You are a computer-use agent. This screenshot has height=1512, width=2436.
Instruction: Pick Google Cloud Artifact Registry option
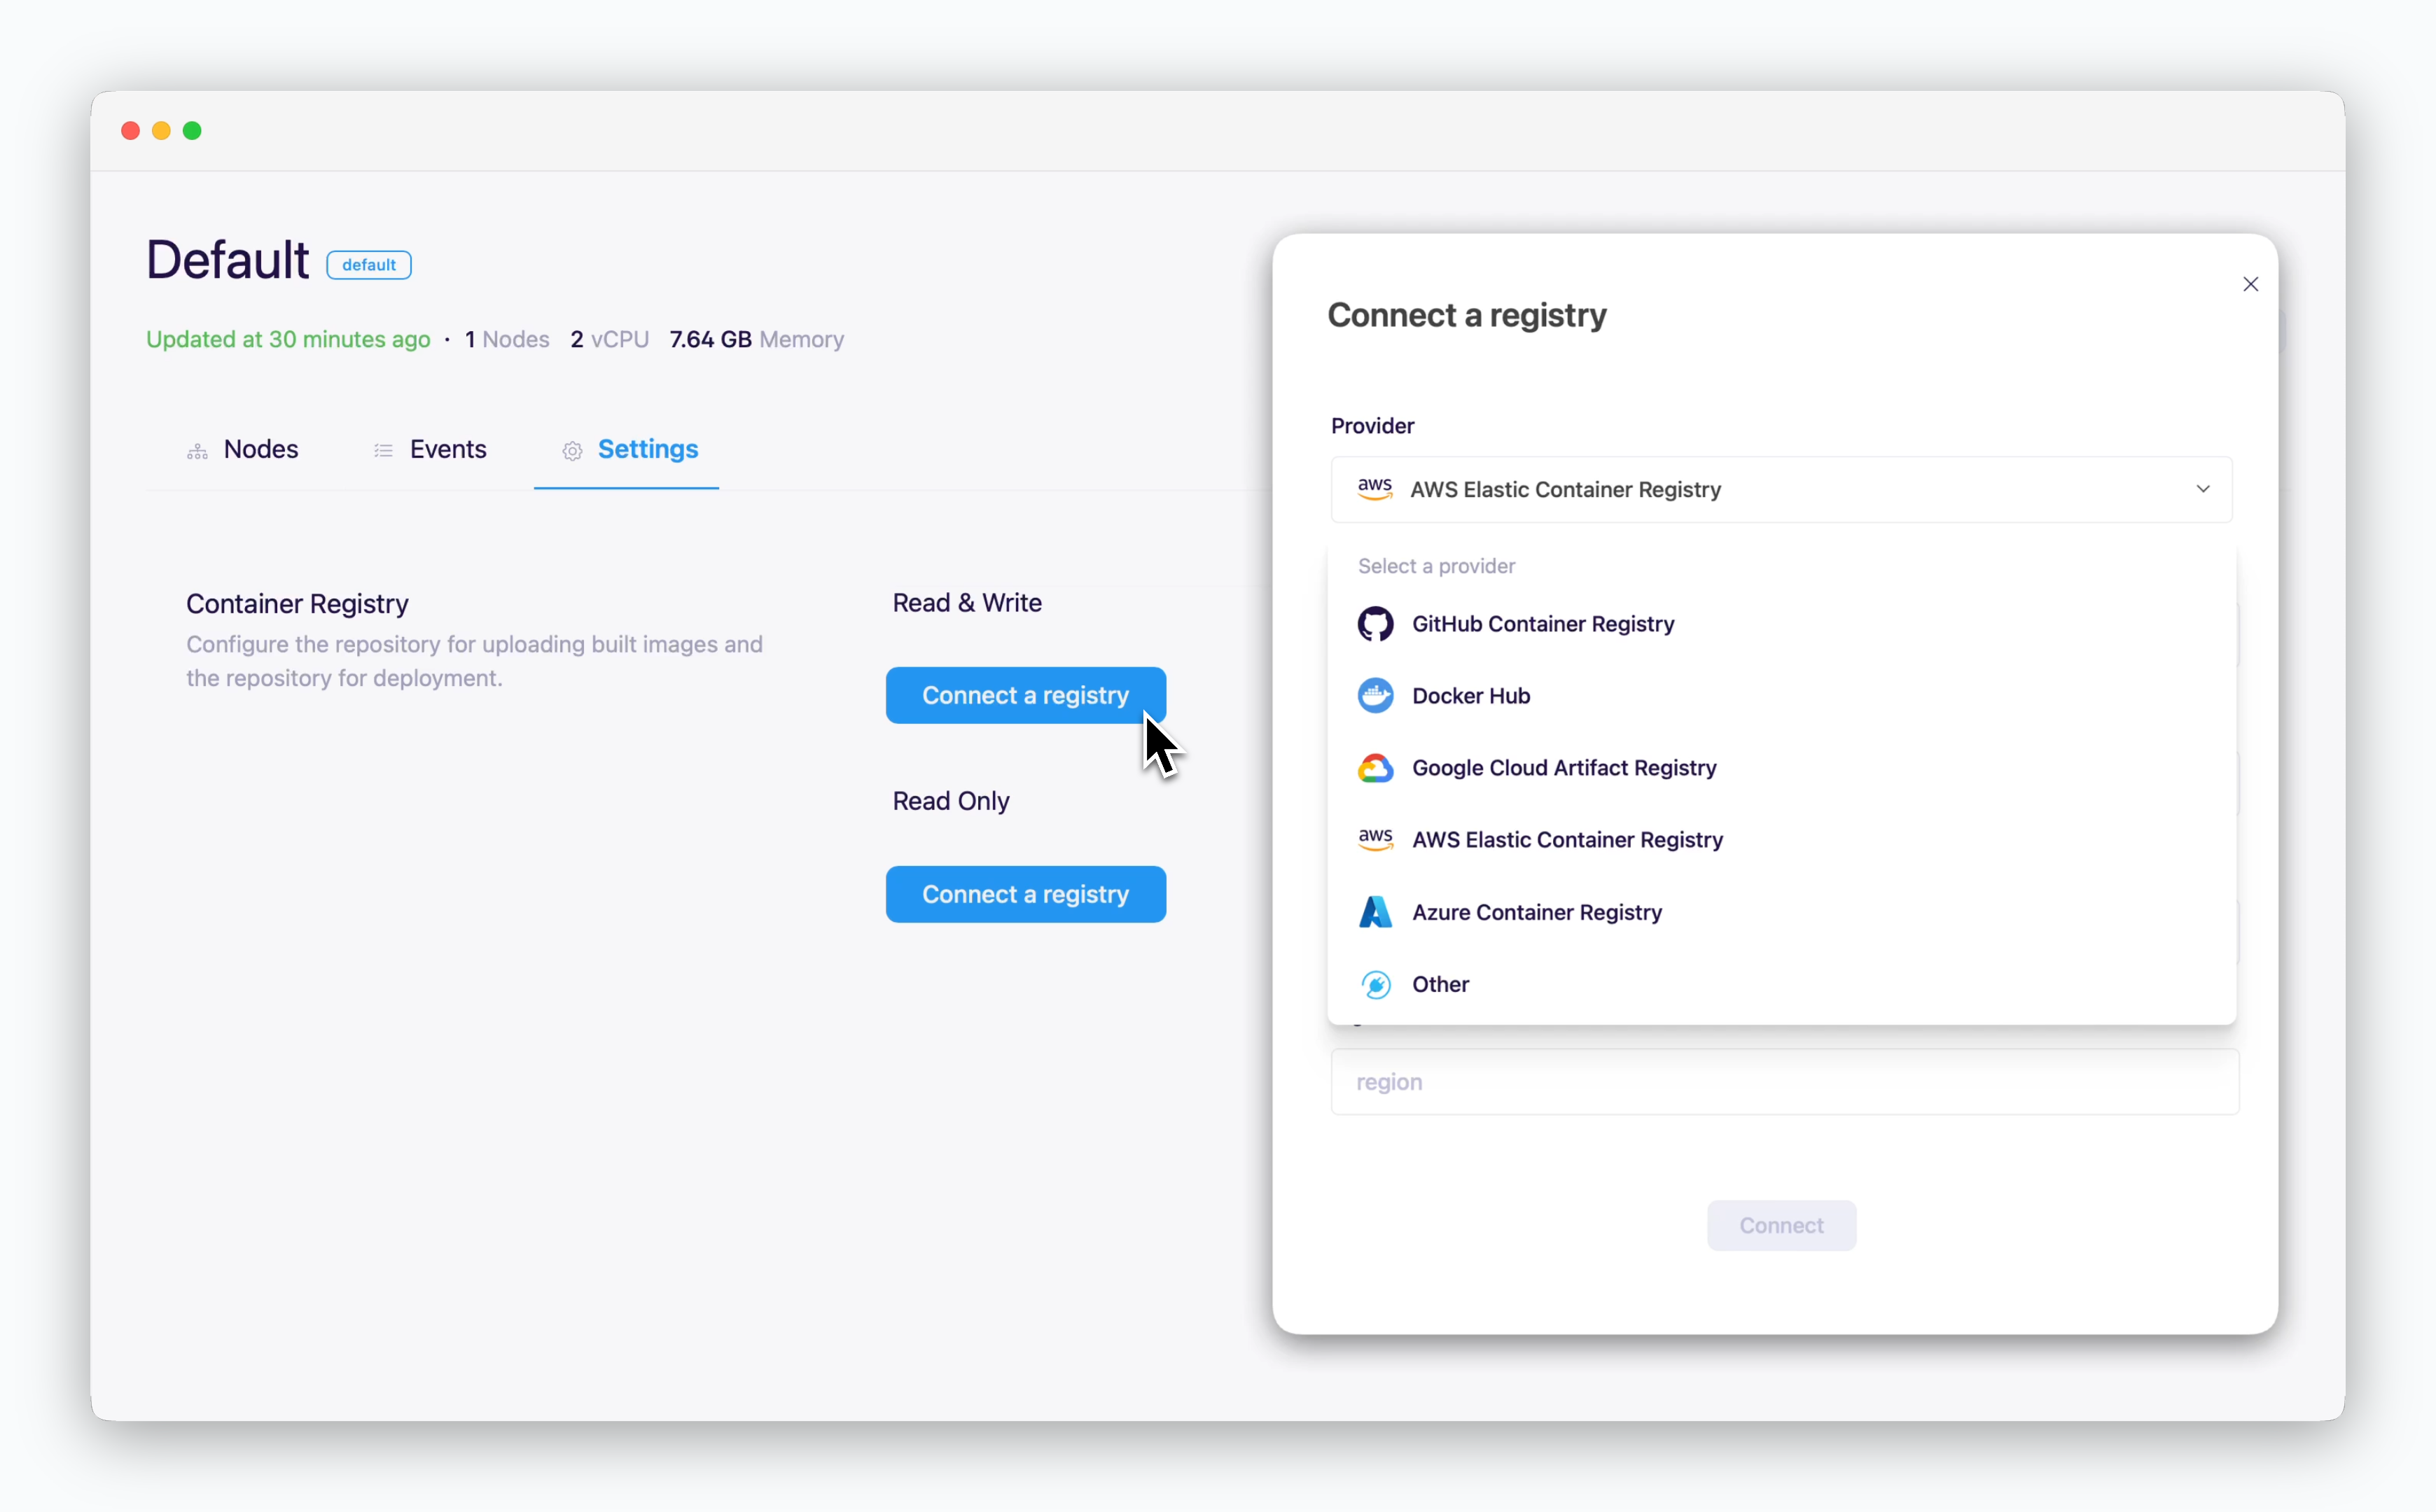[1781, 768]
